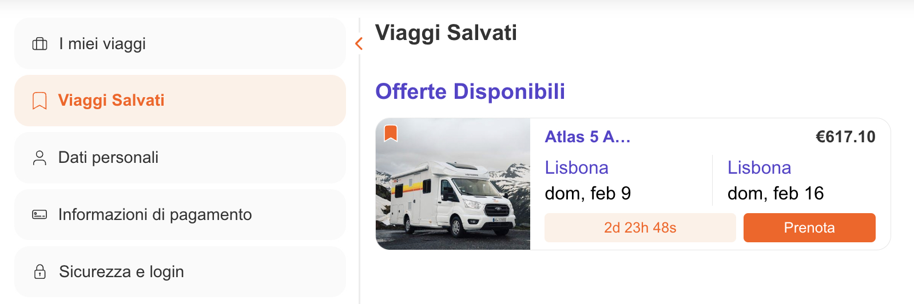914x304 pixels.
Task: Collapse sidebar with the orange chevron arrow
Action: tap(359, 43)
